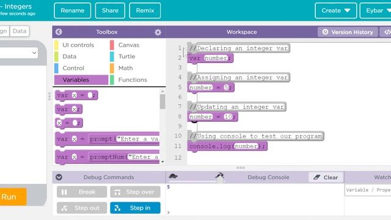Remix the project
This screenshot has width=391, height=220.
[x=145, y=10]
